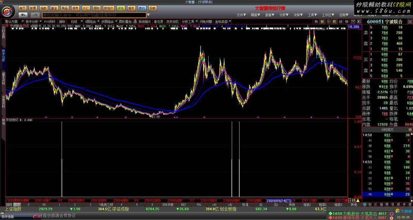This screenshot has height=220, width=413.
Task: Expand the 默认方案 dropdown arrow
Action: click(23, 22)
